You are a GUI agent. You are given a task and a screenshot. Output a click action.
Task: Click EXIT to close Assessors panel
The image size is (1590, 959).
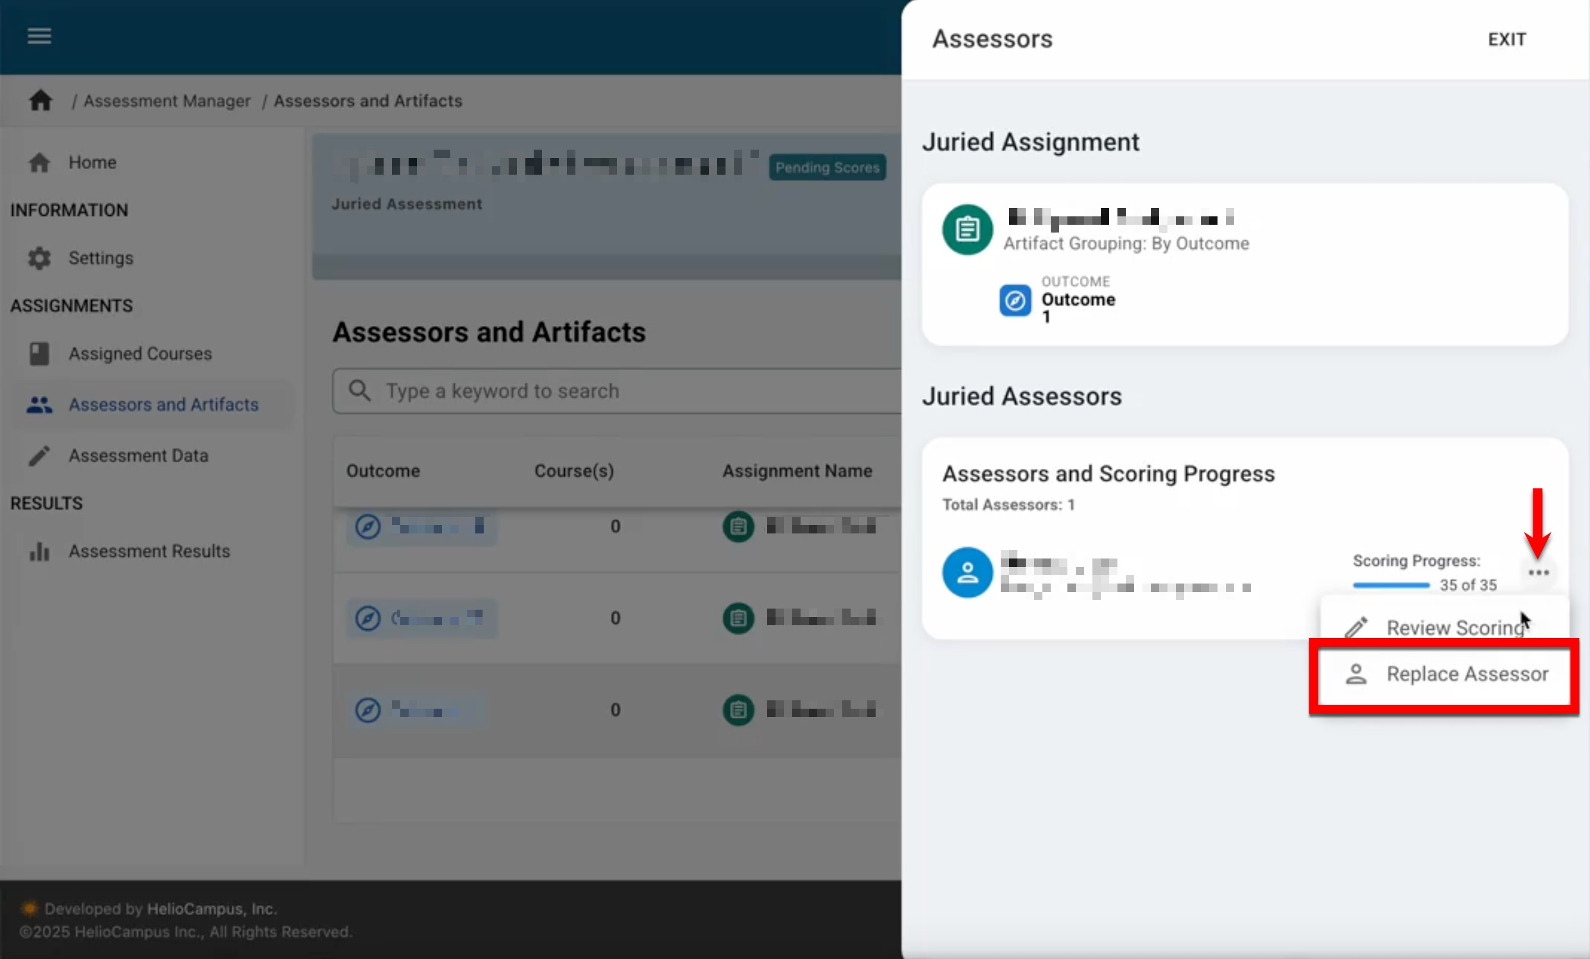1506,39
